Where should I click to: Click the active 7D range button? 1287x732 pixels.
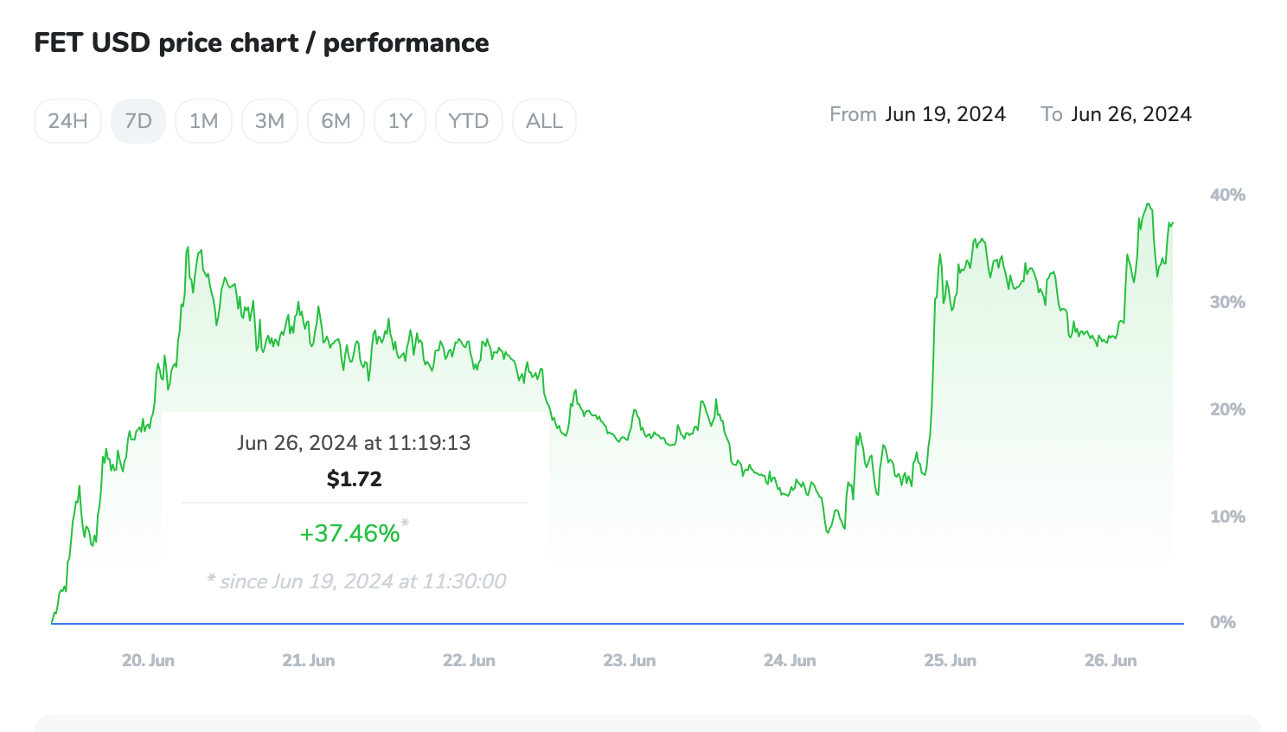point(138,121)
